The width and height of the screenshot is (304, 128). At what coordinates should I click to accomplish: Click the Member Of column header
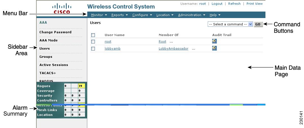pyautogui.click(x=169, y=35)
